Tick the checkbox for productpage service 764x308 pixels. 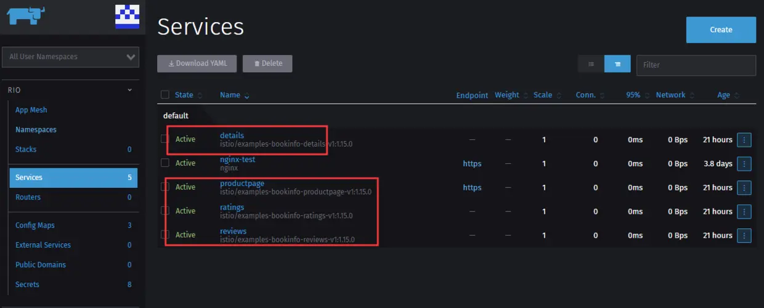[x=165, y=187]
